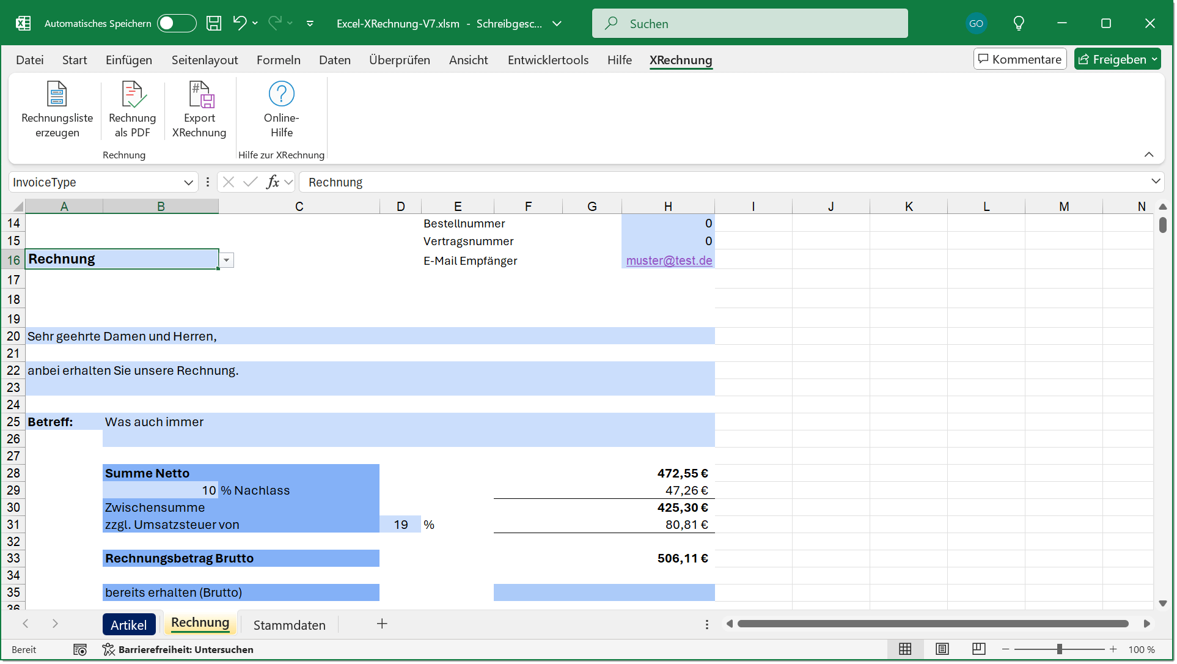Collapse the ribbon with chevron

[x=1149, y=155]
